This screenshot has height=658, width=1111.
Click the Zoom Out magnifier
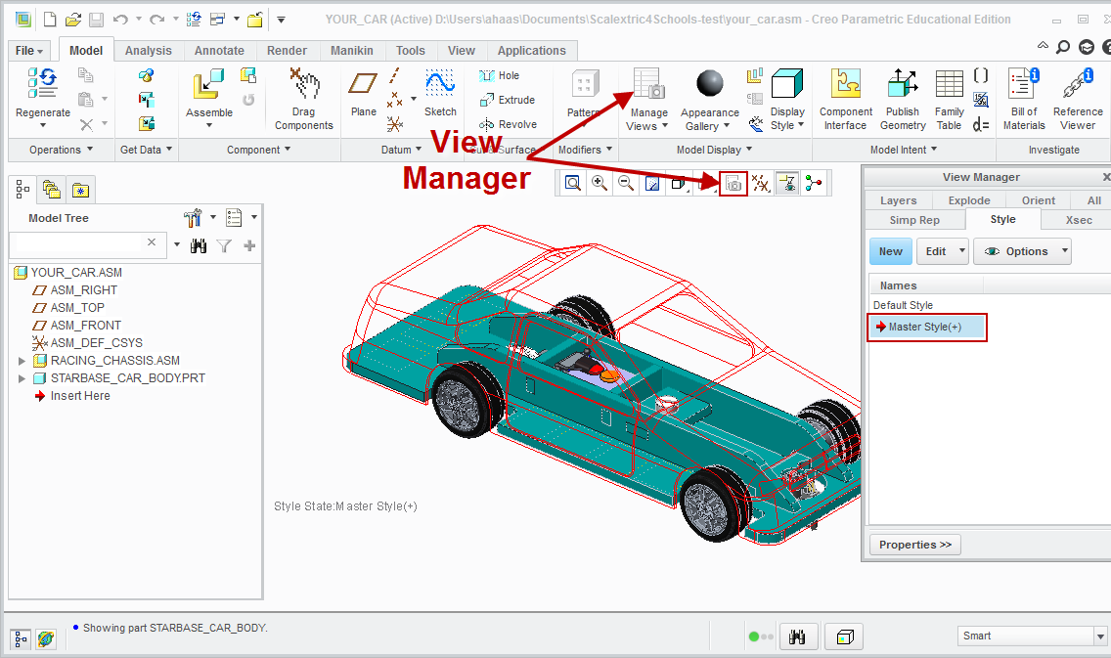point(626,184)
